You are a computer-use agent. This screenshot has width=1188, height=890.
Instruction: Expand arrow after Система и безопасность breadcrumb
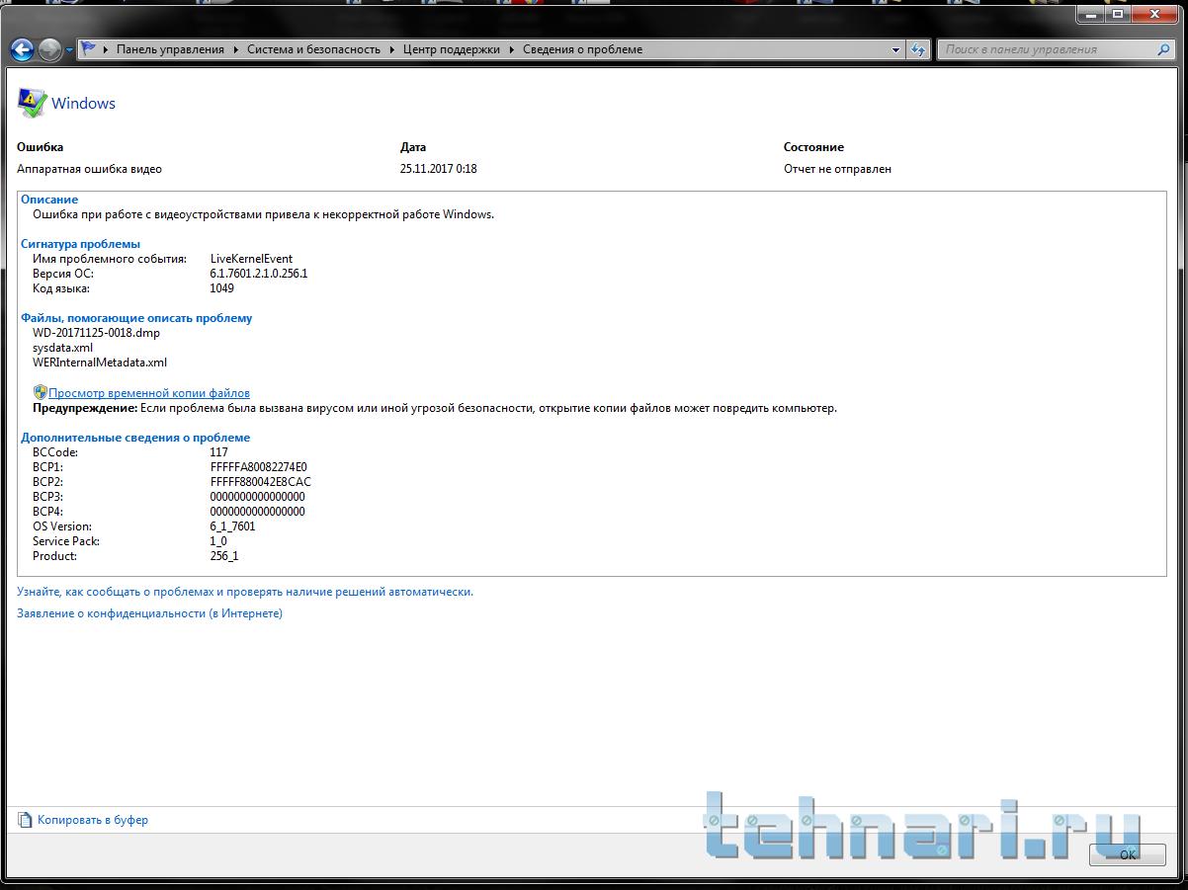(392, 49)
